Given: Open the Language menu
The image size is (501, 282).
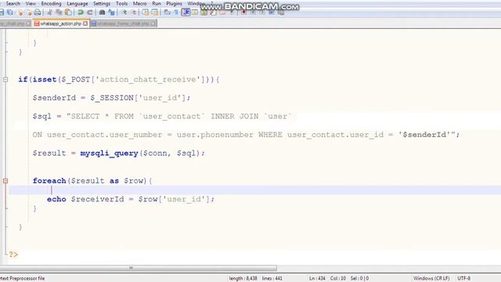Looking at the screenshot, I should tap(77, 3).
